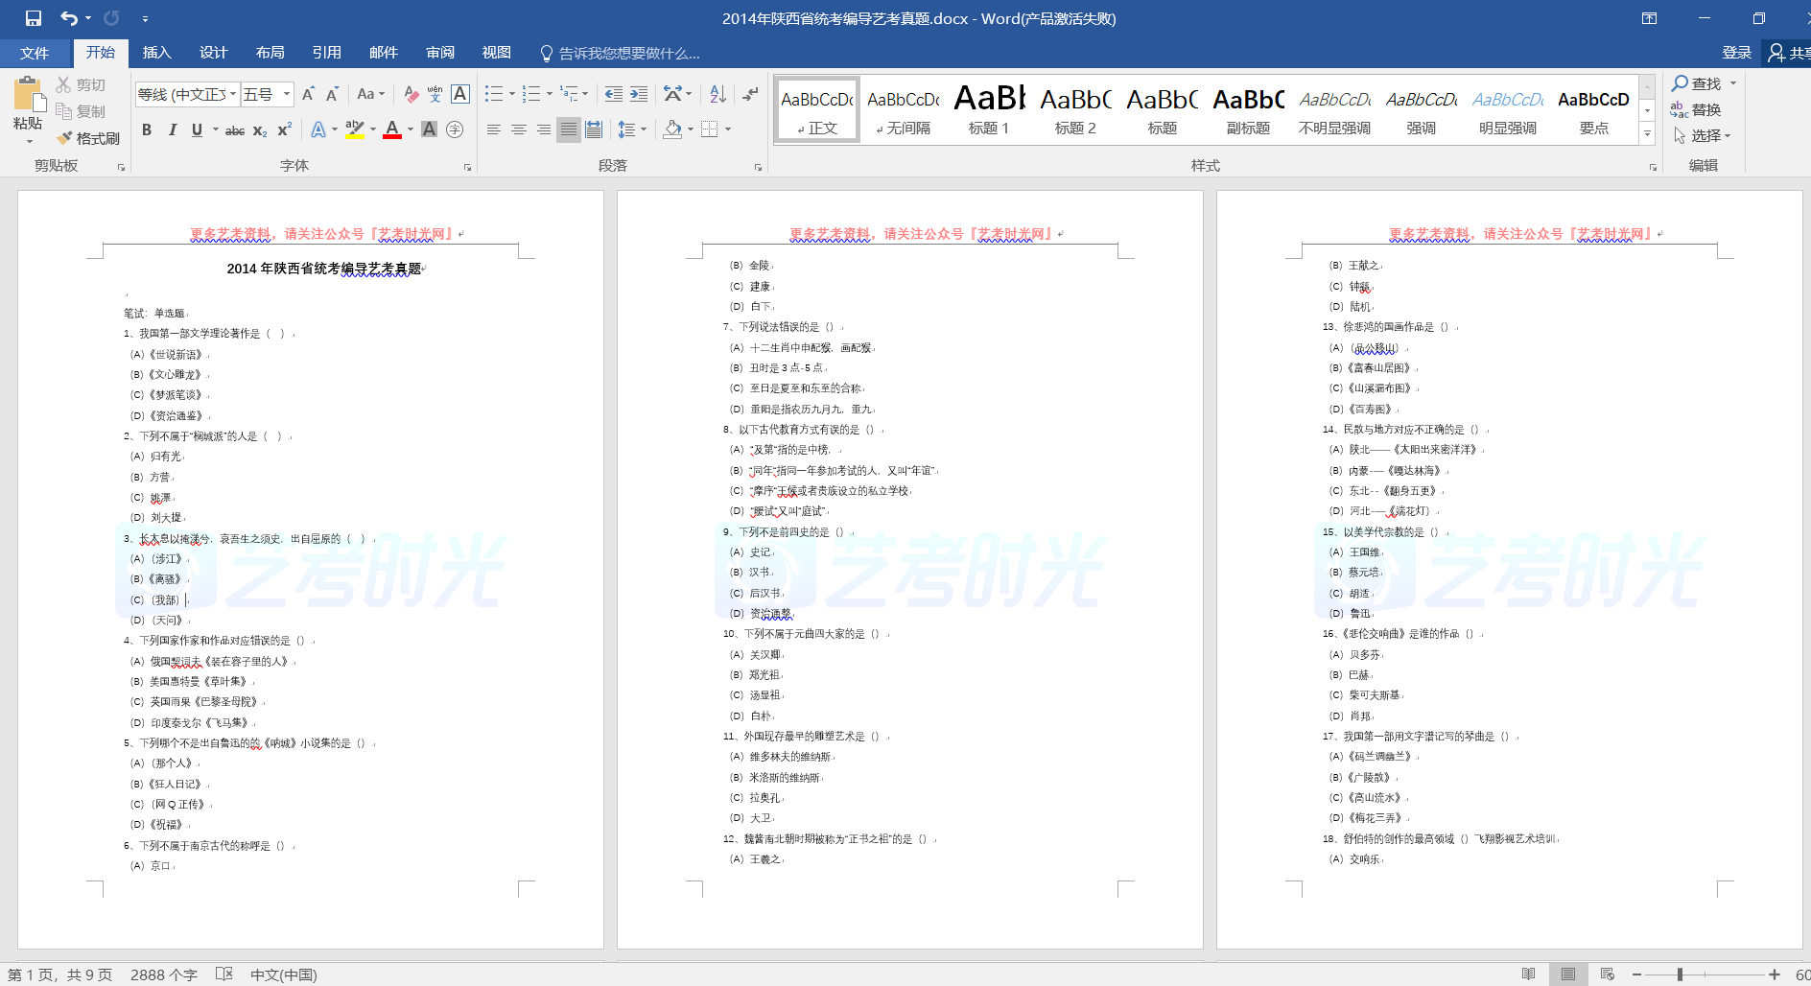Screen dimensions: 1811x986
Task: Click the sort icon in paragraph group
Action: tap(717, 94)
